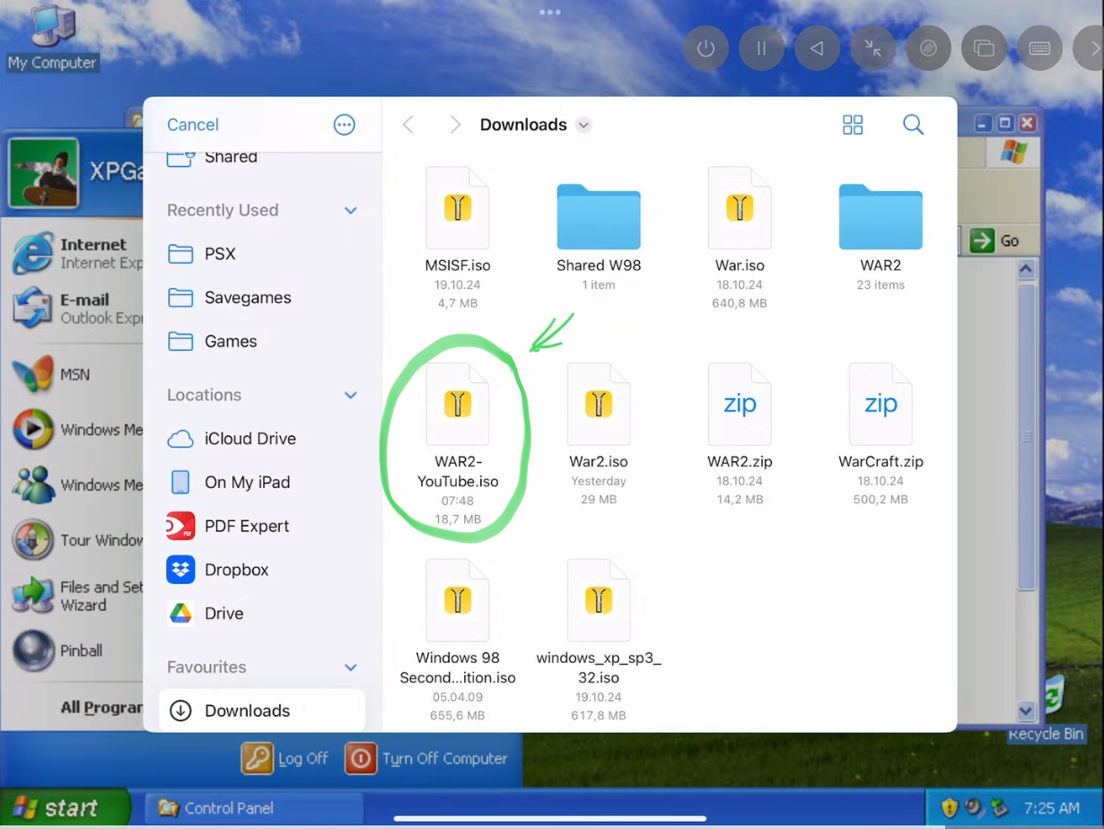Open the WAR2 folder

pos(881,238)
